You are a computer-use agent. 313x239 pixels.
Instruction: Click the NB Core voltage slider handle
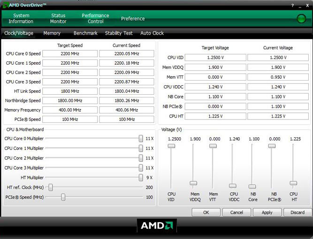pos(252,187)
